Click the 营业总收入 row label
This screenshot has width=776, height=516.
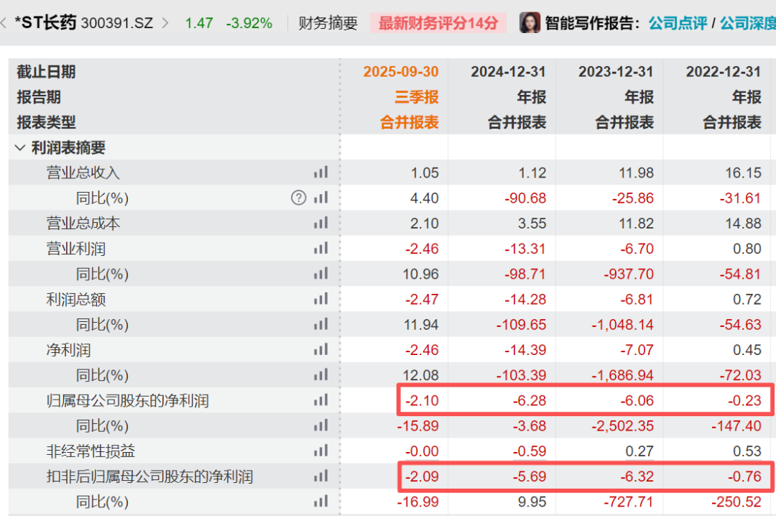tap(83, 172)
